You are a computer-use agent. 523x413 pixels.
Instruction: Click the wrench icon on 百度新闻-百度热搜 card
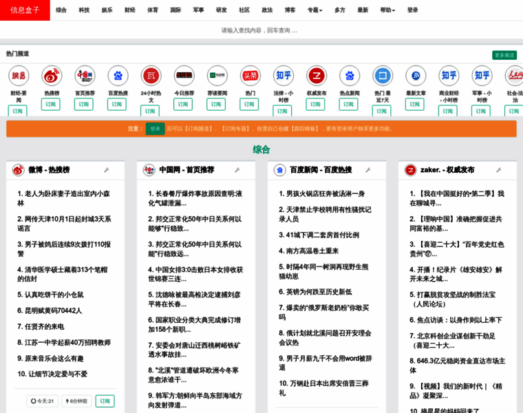(368, 170)
